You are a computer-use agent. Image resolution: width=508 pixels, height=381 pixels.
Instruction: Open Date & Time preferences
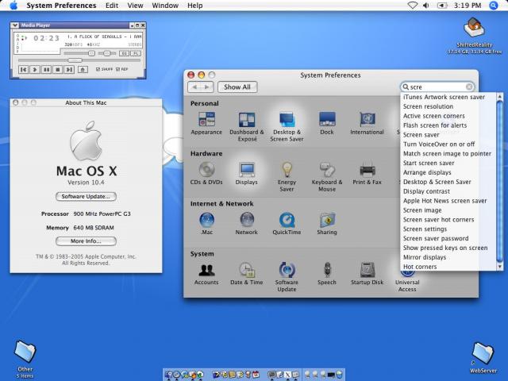(247, 274)
